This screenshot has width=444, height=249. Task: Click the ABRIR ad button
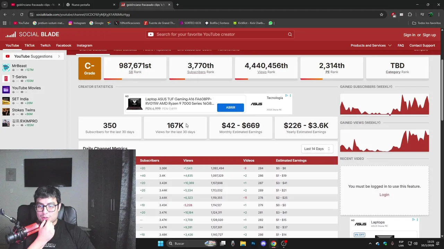[231, 108]
